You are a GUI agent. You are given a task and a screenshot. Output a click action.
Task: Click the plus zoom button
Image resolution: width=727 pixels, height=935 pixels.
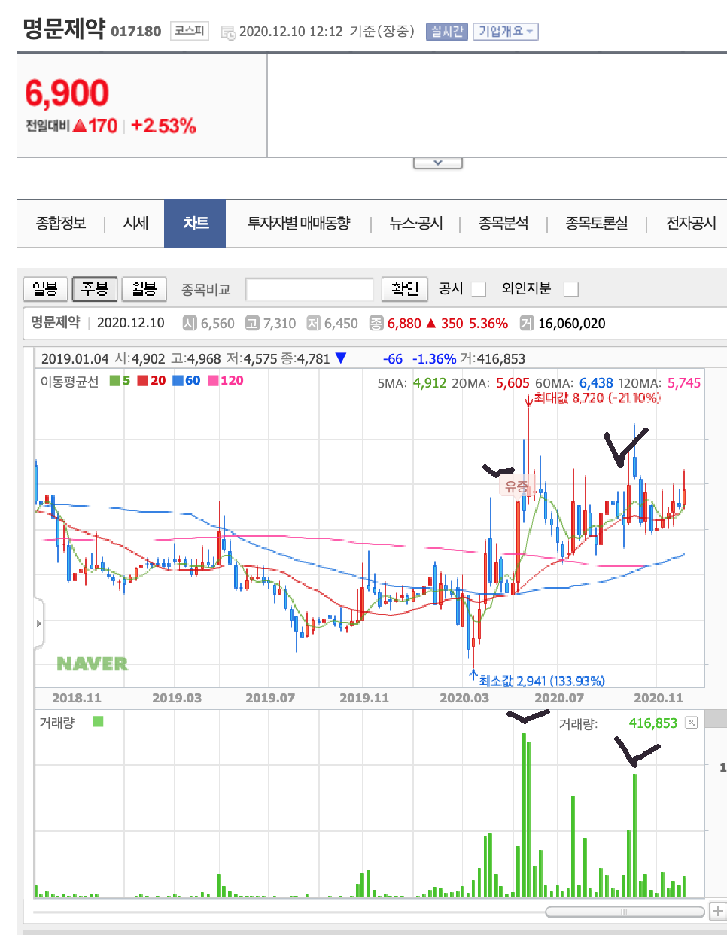tap(718, 912)
